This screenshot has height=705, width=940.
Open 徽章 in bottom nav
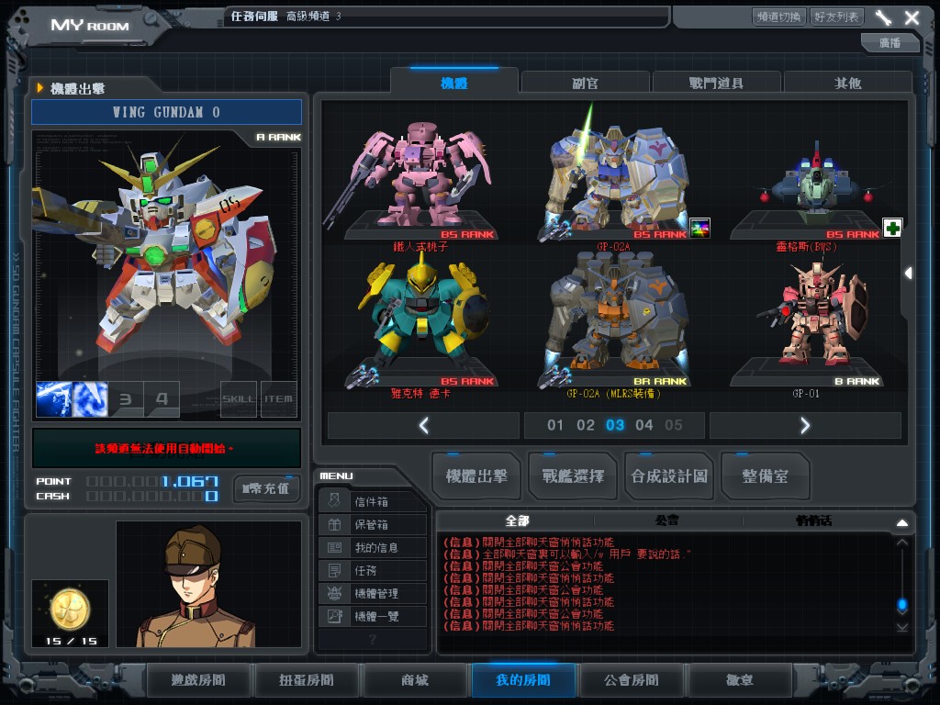(x=740, y=680)
